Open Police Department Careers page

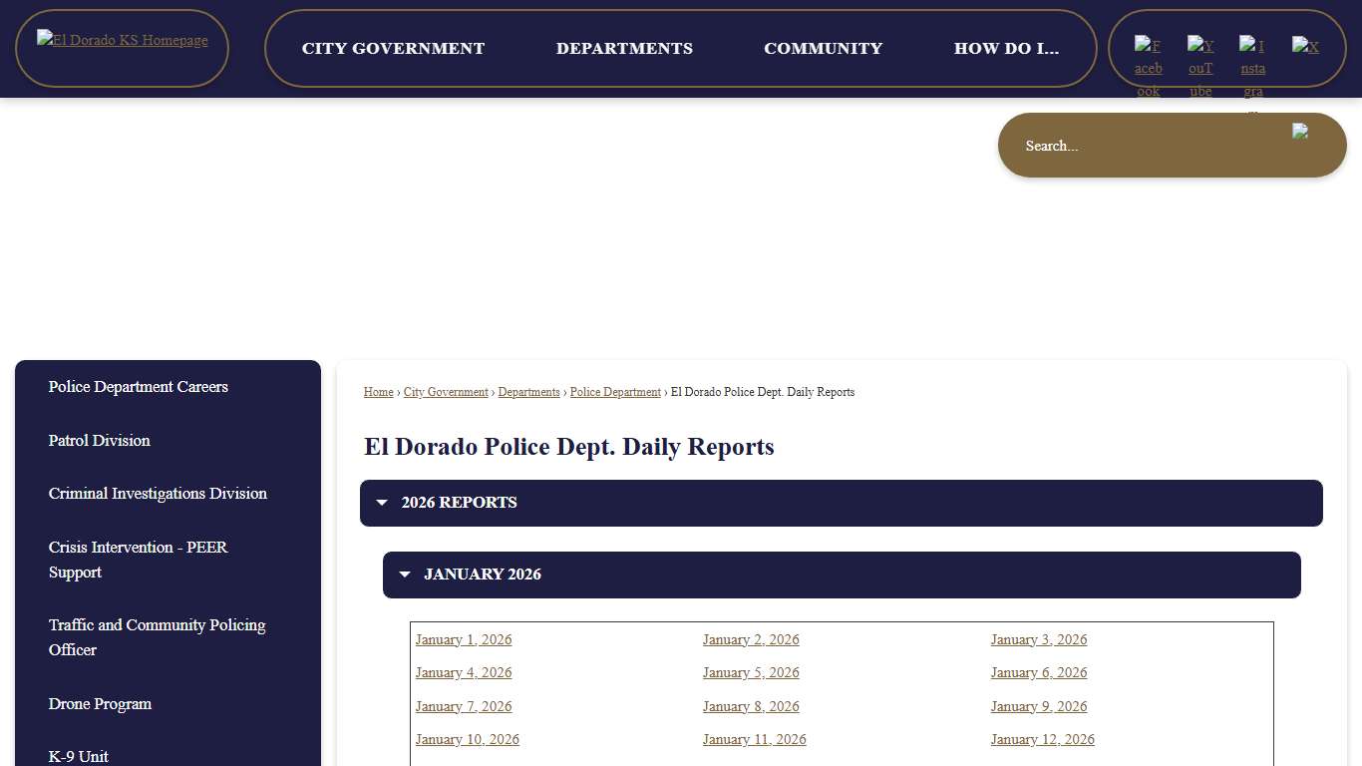click(138, 387)
